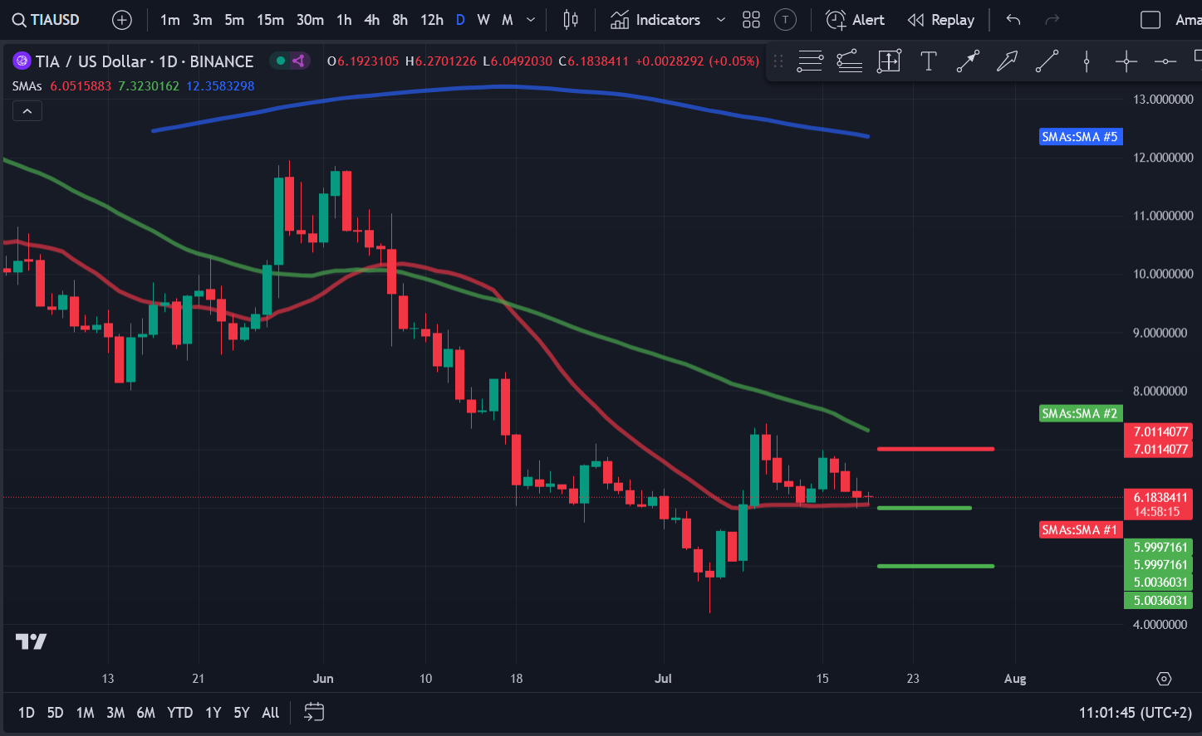Switch to the 4h interval

tap(372, 20)
